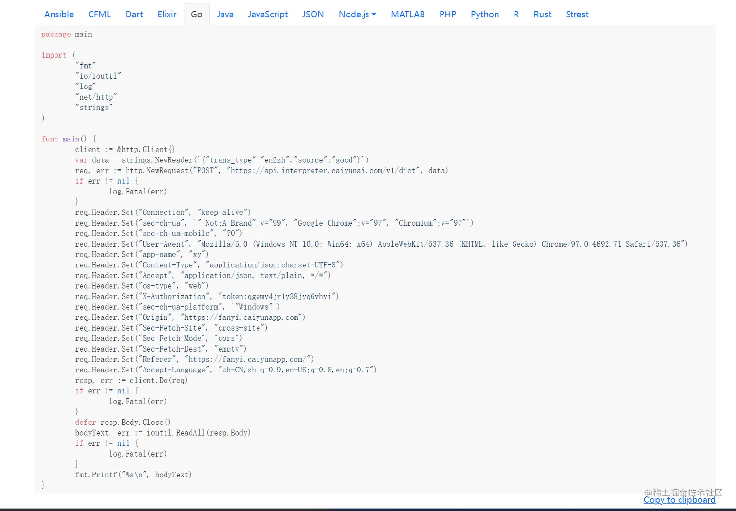
Task: Click the User-Agent header line
Action: tap(381, 244)
